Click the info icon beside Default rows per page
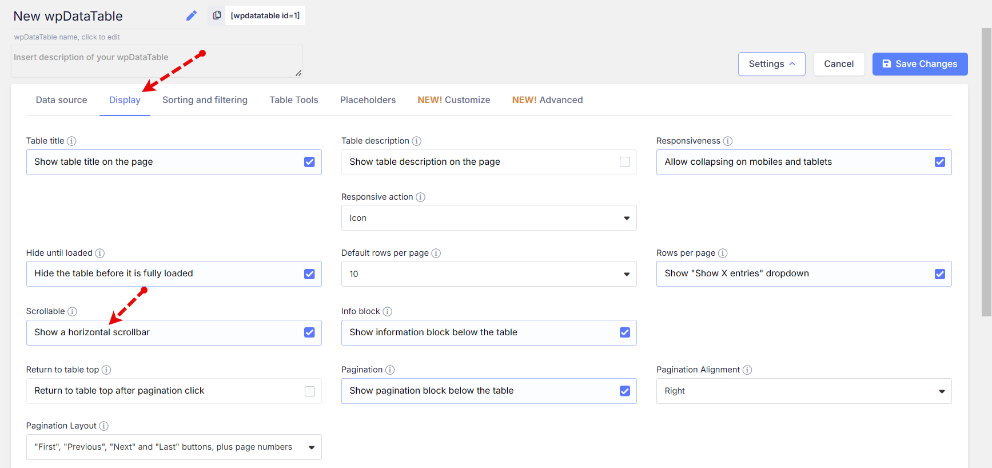Viewport: 992px width, 468px height. point(436,253)
